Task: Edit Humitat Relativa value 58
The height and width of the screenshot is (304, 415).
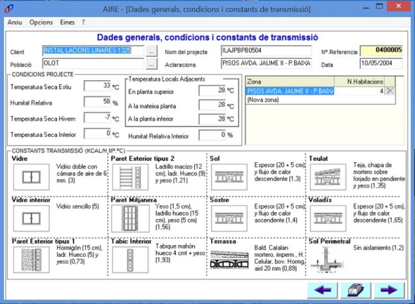Action: tap(98, 102)
